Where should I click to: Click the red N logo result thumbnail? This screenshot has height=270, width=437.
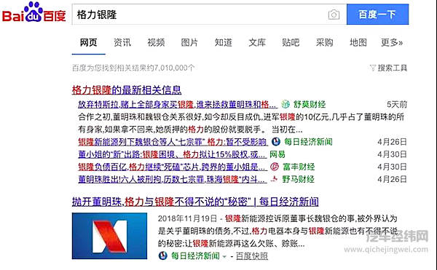pos(109,236)
